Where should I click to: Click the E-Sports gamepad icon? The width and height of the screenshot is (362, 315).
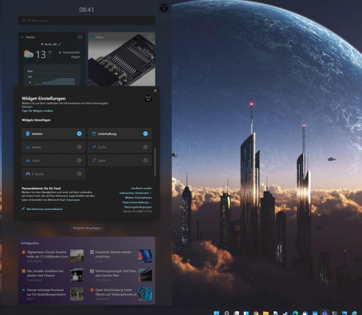28,174
